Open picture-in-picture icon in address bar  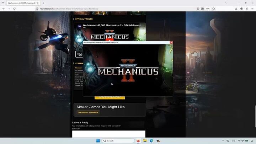(202, 9)
